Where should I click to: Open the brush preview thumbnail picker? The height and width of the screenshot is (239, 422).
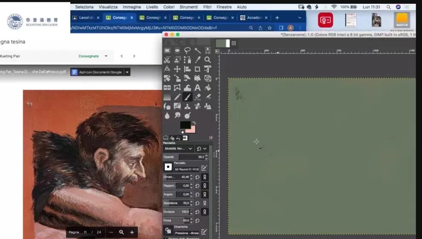pos(168,167)
